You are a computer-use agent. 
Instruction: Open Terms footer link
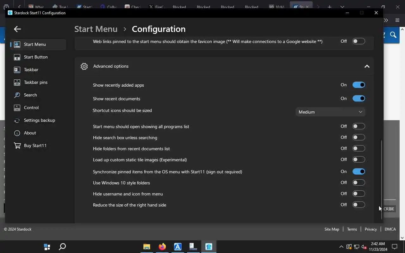(352, 229)
